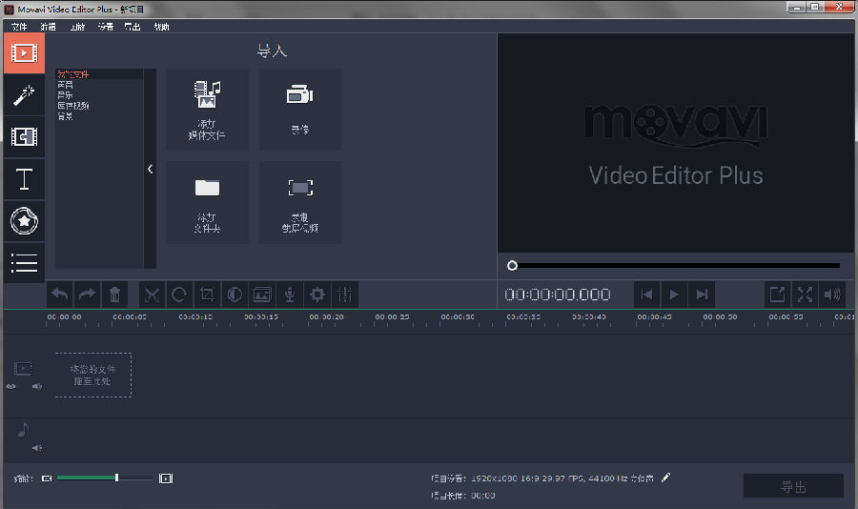Collapse the category list with the chevron

click(x=150, y=169)
